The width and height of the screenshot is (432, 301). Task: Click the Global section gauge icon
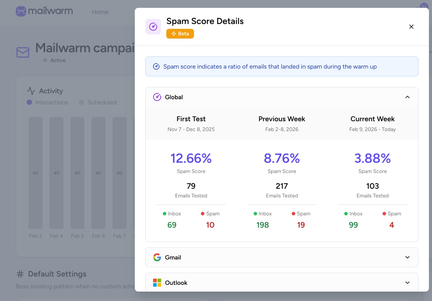[x=157, y=97]
